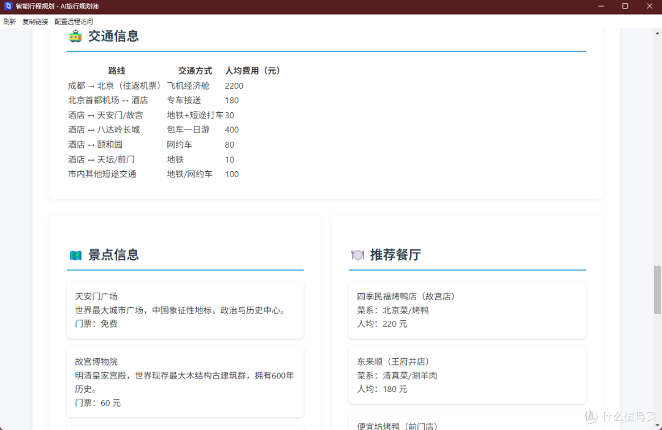Close the AI旅行规划师 window
Viewport: 662px width, 430px height.
click(649, 6)
